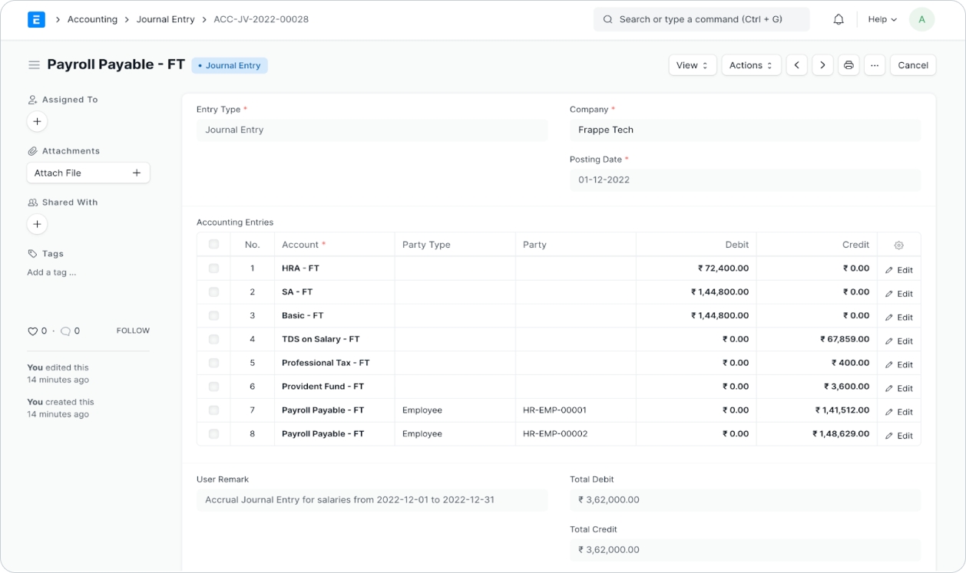
Task: Add an assignee with the plus button
Action: click(x=37, y=121)
